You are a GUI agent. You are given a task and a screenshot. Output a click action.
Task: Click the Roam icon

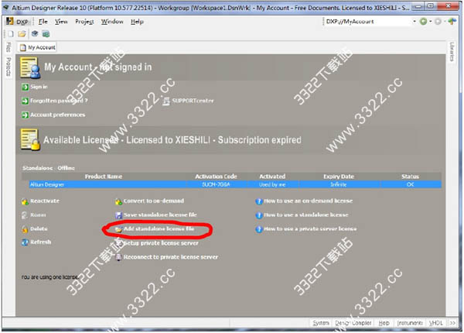25,215
